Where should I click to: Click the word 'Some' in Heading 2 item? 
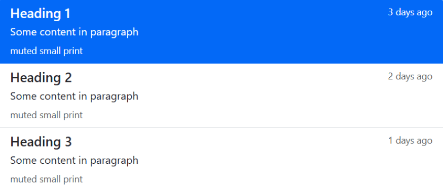click(24, 97)
